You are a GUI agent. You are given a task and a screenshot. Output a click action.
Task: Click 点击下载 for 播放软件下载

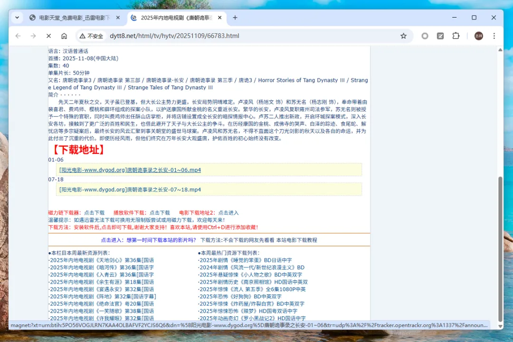(x=160, y=213)
